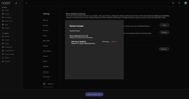Open Profiles settings tab

click(x=45, y=46)
